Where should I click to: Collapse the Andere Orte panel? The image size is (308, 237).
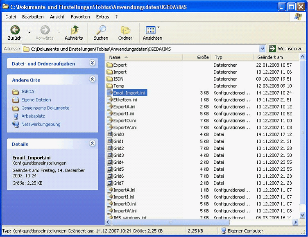click(x=92, y=79)
